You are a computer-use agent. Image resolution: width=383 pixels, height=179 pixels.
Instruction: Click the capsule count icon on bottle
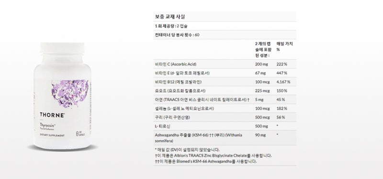tap(80, 134)
